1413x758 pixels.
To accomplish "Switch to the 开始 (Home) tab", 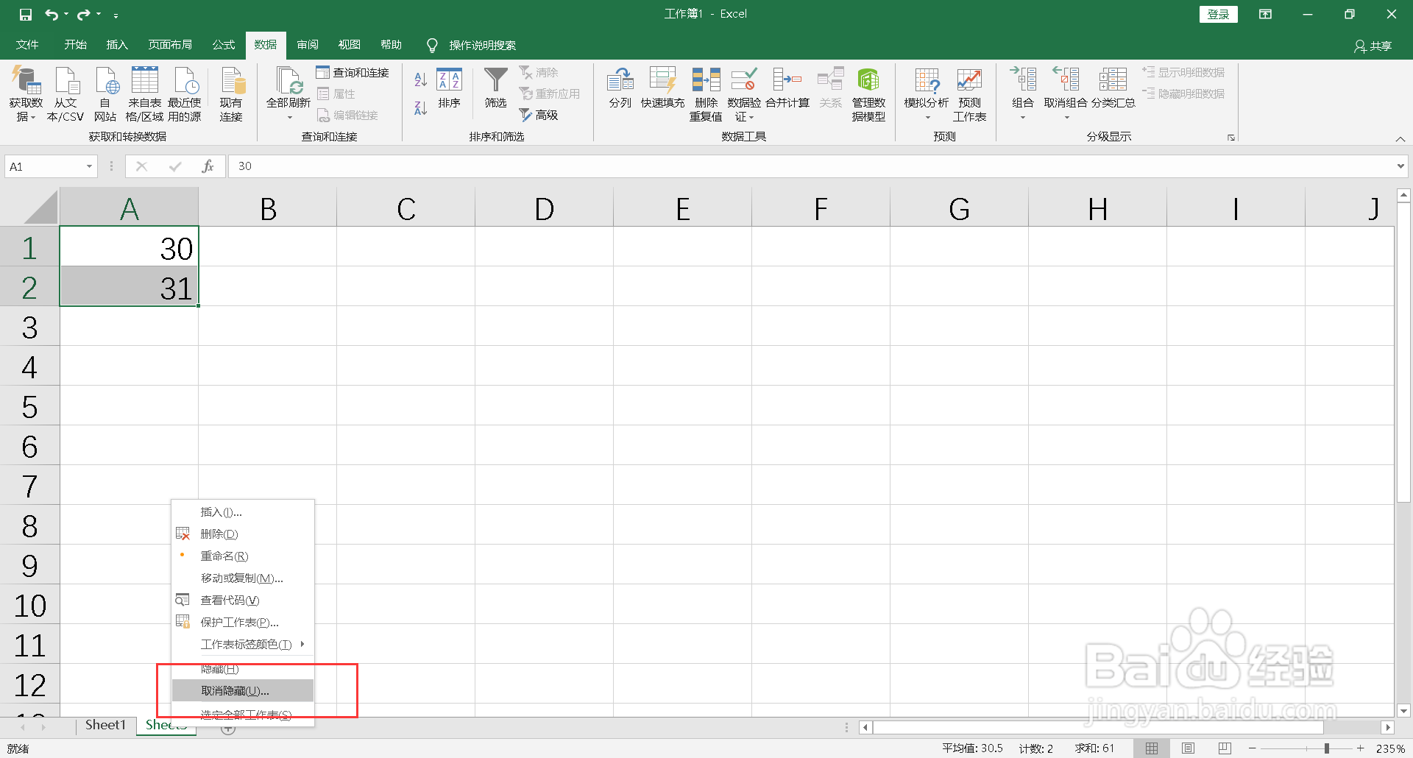I will [x=75, y=45].
